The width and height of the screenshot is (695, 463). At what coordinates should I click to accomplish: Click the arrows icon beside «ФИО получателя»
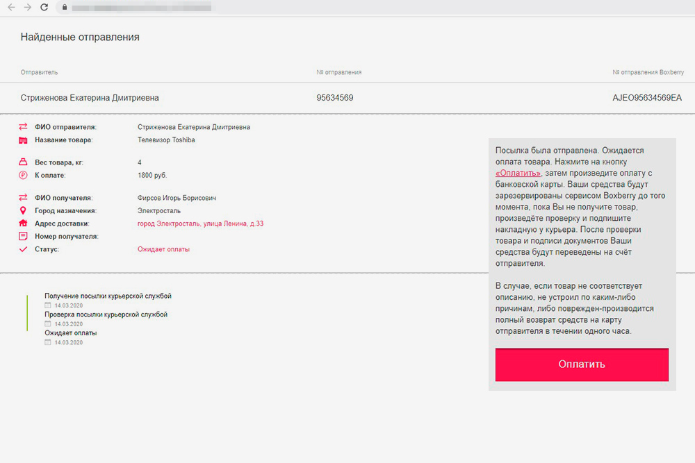[x=23, y=198]
